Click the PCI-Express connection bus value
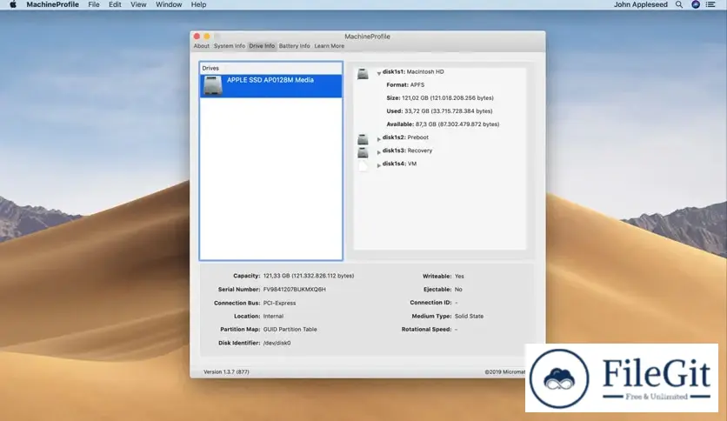Viewport: 727px width, 421px height. (279, 303)
